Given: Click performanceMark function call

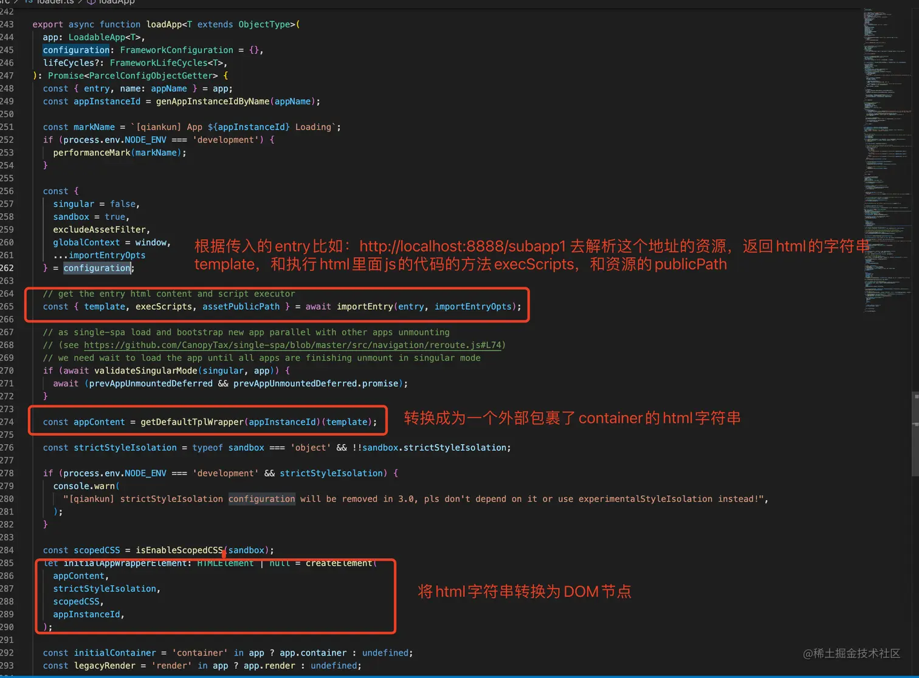Looking at the screenshot, I should click(92, 152).
